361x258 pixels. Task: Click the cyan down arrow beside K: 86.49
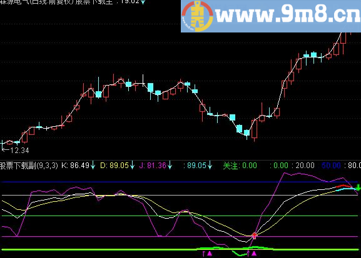point(93,165)
